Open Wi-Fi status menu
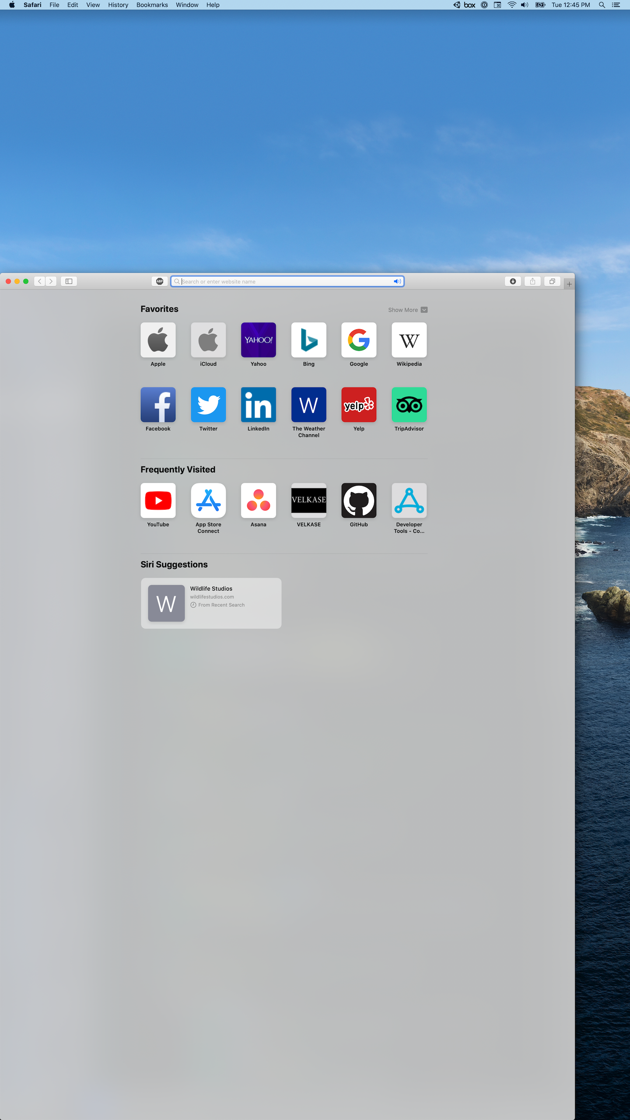 click(512, 5)
